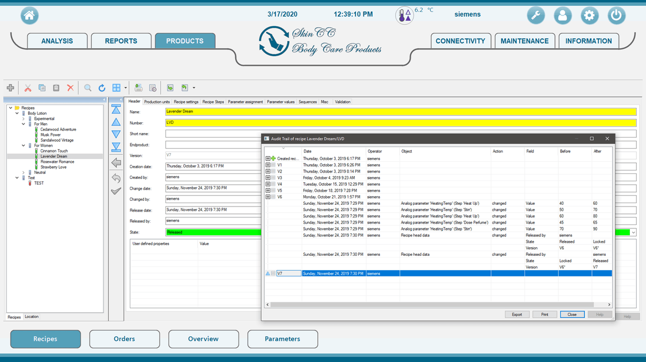Select Cedarwood Adventure recipe
Screen dimensions: 646x362
coord(58,129)
